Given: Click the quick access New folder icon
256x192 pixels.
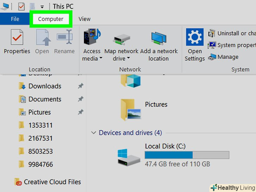Looking at the screenshot, I should tap(32, 7).
